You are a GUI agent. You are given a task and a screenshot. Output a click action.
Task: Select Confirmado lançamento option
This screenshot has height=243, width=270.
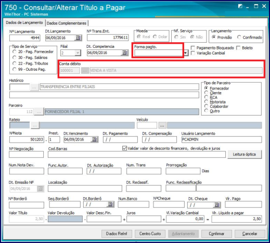(239, 37)
